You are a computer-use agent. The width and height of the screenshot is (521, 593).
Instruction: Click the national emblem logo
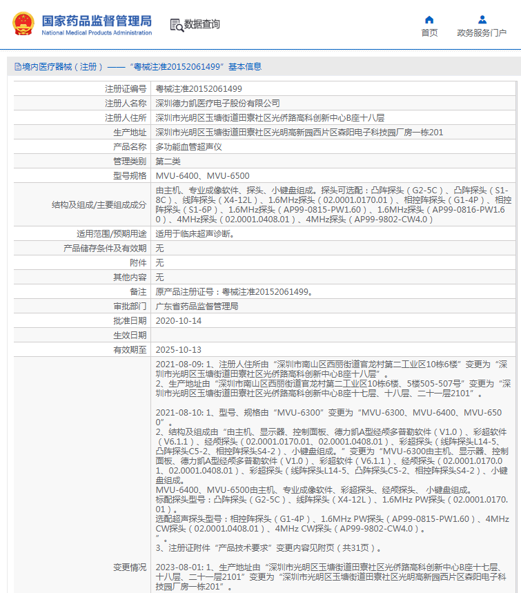click(x=23, y=23)
